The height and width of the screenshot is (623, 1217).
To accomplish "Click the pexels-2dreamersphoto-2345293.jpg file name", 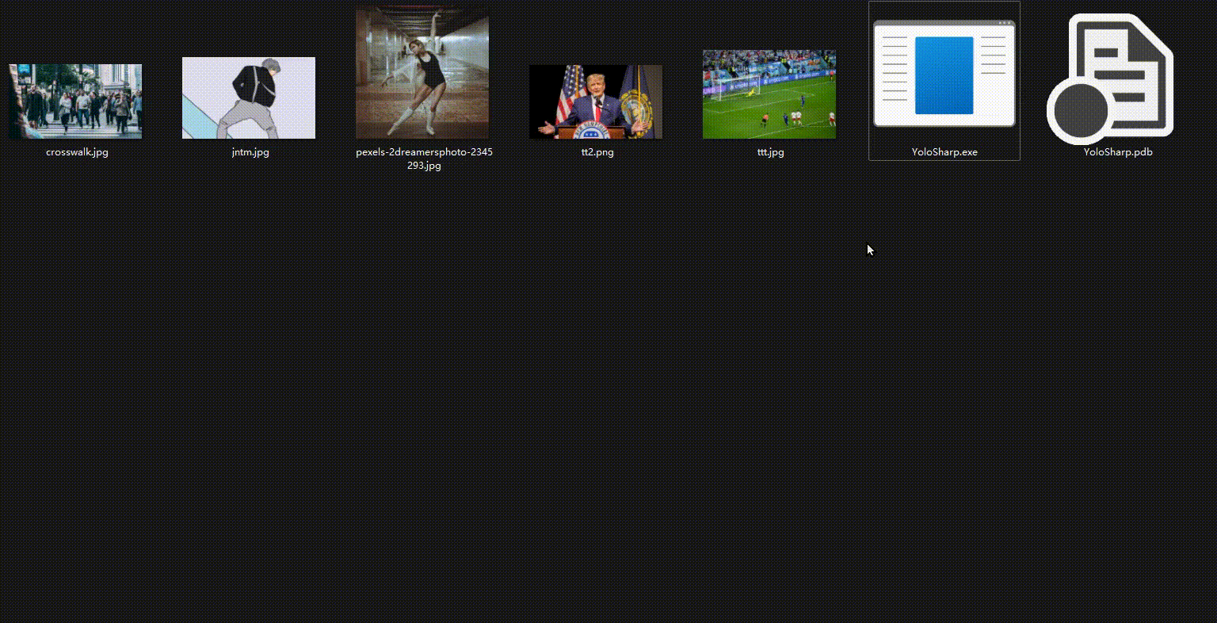I will click(x=424, y=159).
